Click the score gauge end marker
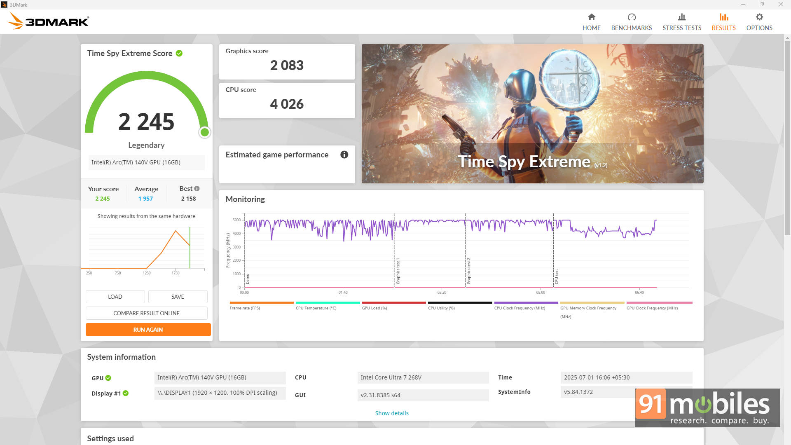The width and height of the screenshot is (791, 445). (x=205, y=132)
